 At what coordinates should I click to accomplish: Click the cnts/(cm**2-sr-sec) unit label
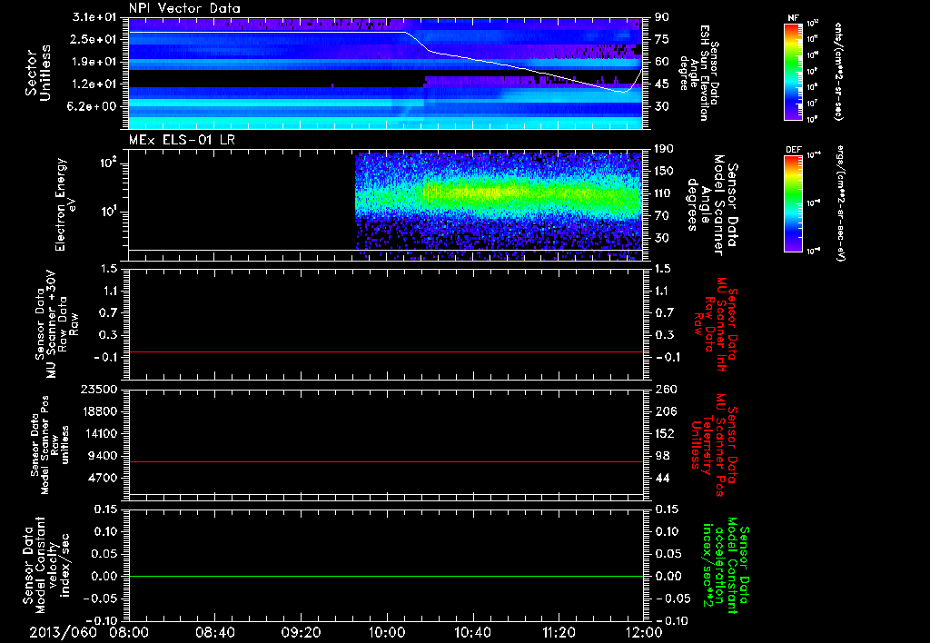(837, 72)
